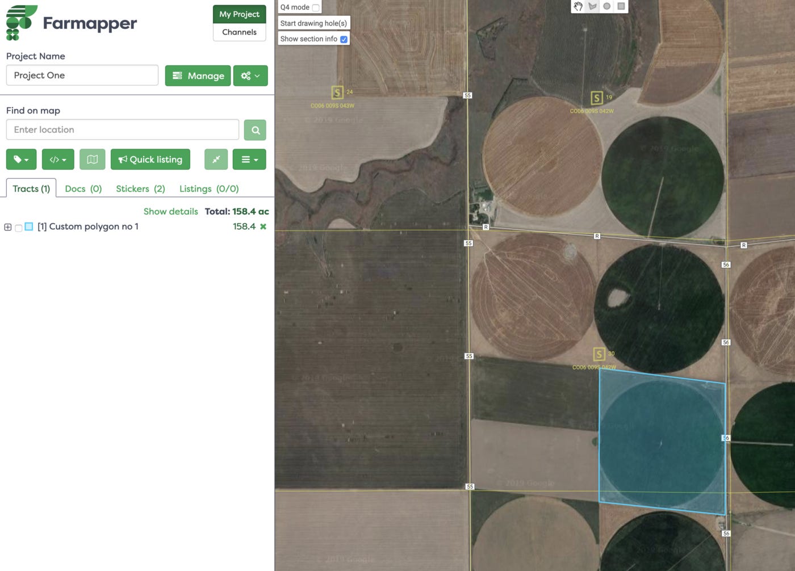This screenshot has width=795, height=571.
Task: Click the Quick listing button
Action: [x=150, y=159]
